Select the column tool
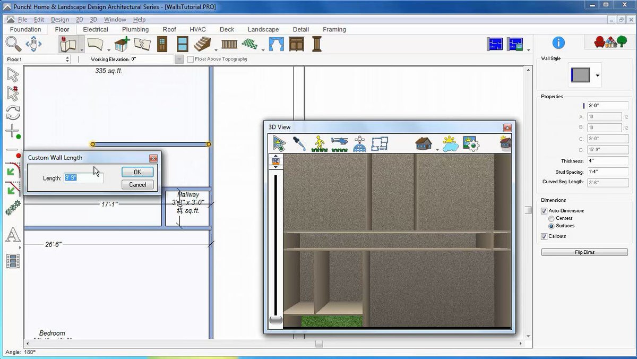Screen dimensions: 637x359 (317, 44)
